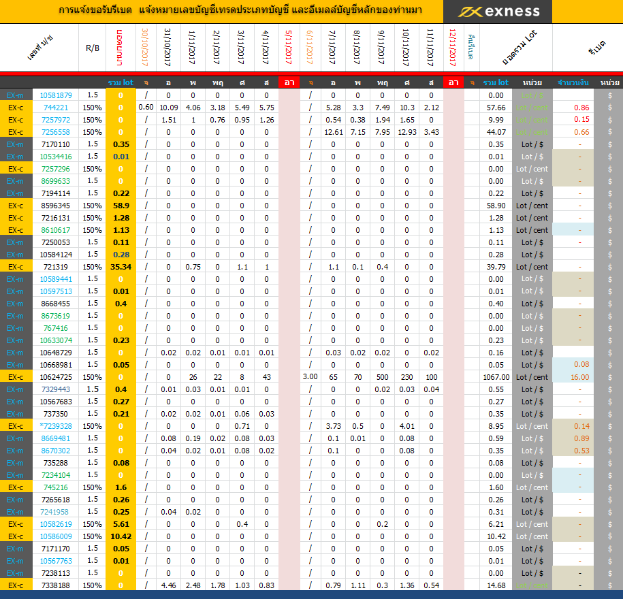Select account number 8596345
623x599 pixels.
pyautogui.click(x=56, y=206)
